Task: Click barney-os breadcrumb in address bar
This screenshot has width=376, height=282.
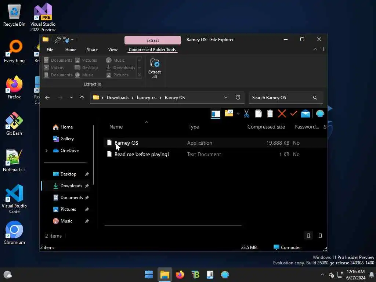Action: 147,98
